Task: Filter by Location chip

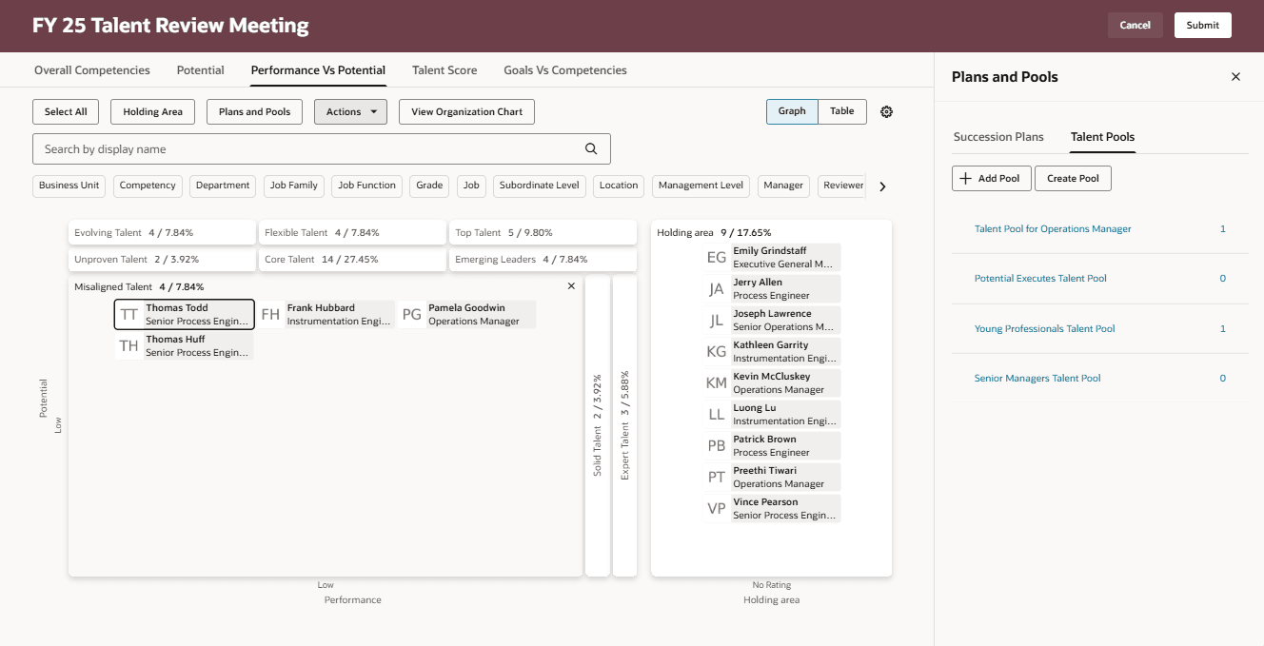Action: (x=619, y=186)
